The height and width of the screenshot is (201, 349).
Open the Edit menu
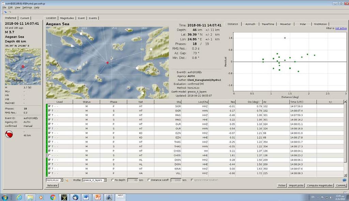coord(11,7)
